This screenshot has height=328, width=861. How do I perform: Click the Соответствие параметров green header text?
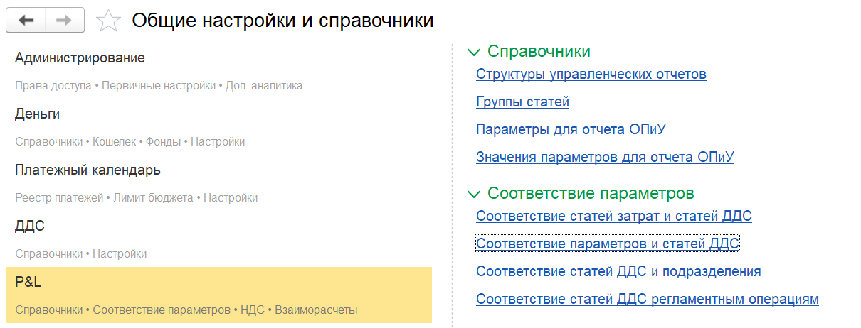pos(591,193)
